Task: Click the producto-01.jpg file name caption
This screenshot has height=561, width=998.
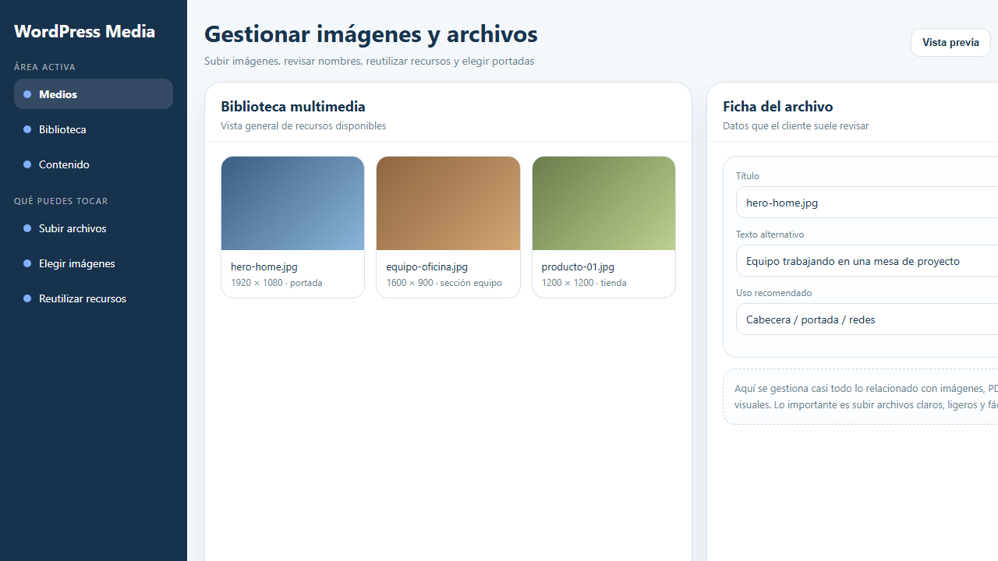Action: (x=578, y=266)
